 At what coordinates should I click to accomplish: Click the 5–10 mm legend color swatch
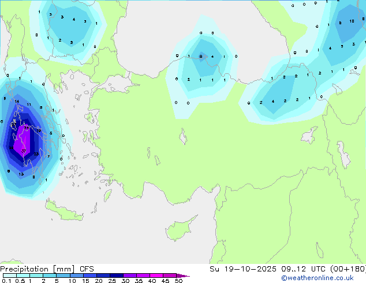(x=63, y=275)
